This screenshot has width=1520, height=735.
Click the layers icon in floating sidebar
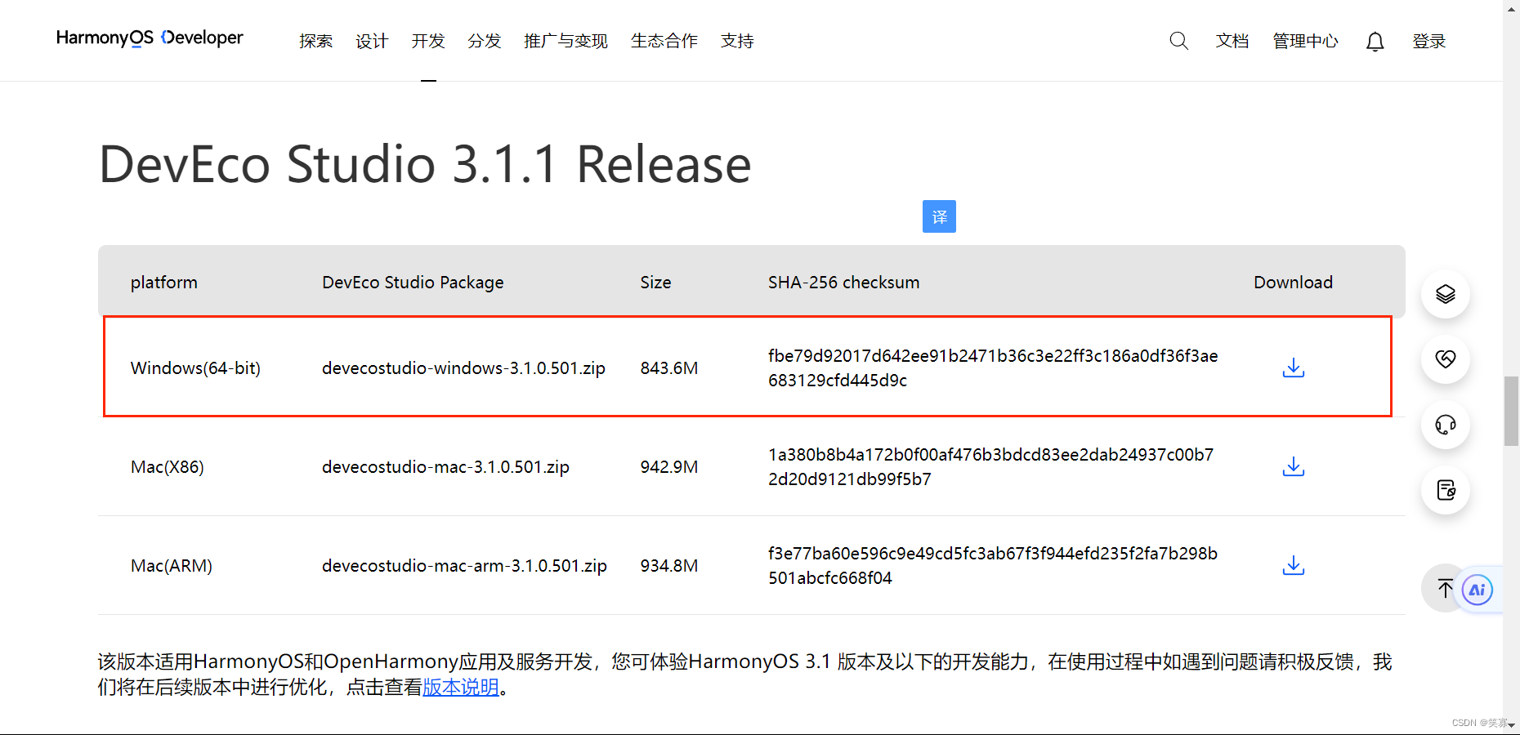pos(1445,294)
